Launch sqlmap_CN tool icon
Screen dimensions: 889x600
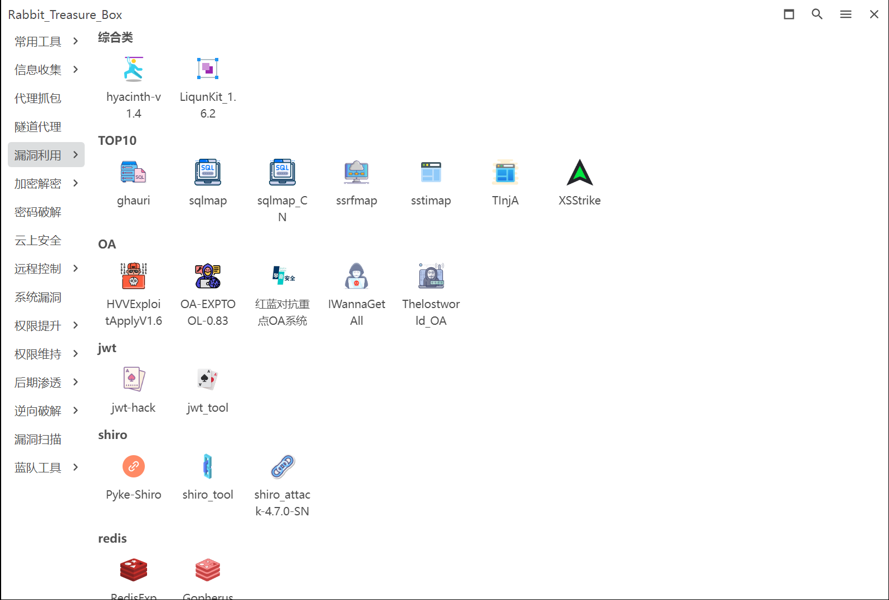(x=282, y=173)
